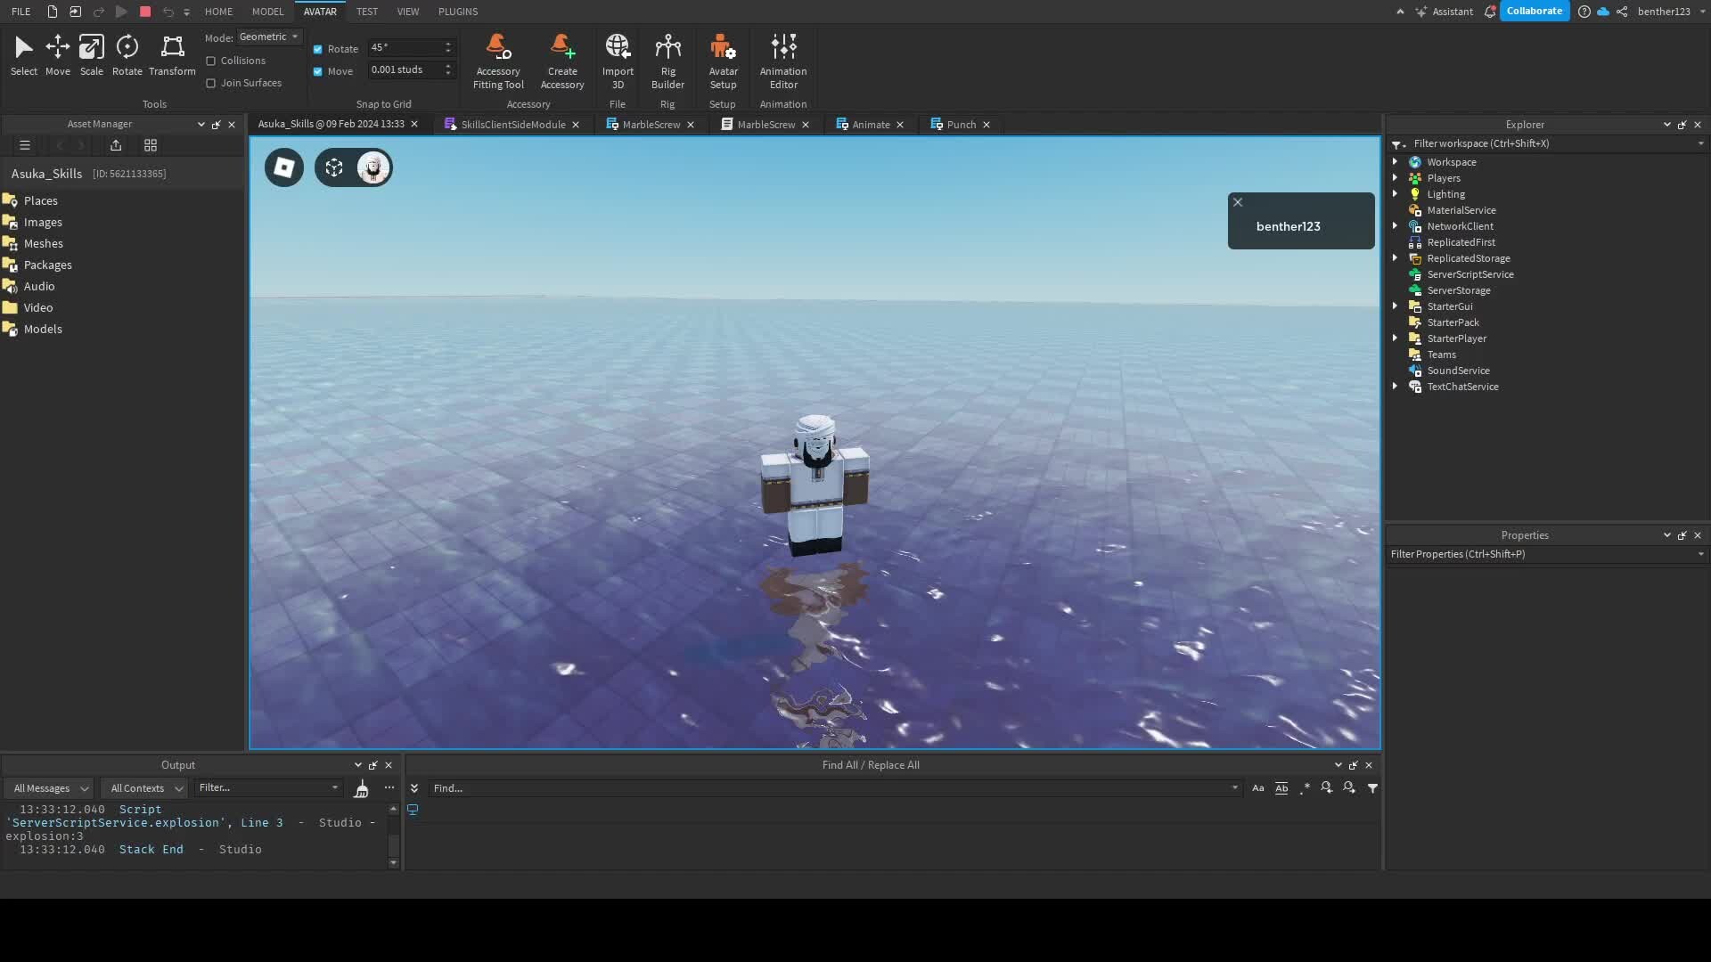Activate the Scale tool
1711x962 pixels.
tap(90, 53)
